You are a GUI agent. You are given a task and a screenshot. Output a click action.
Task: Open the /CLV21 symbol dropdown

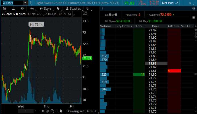click(x=25, y=3)
